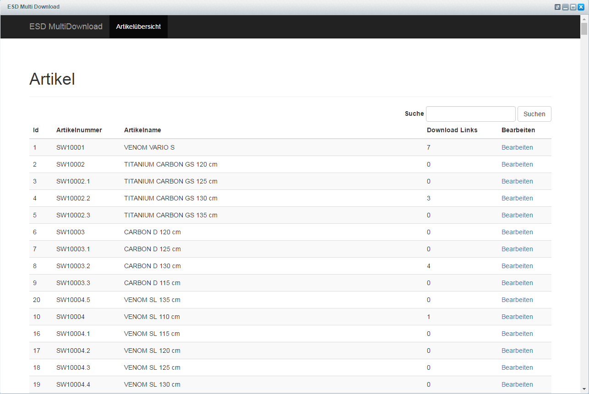Select the VENOM VARIO S name cell
This screenshot has height=394, width=589.
pos(149,147)
